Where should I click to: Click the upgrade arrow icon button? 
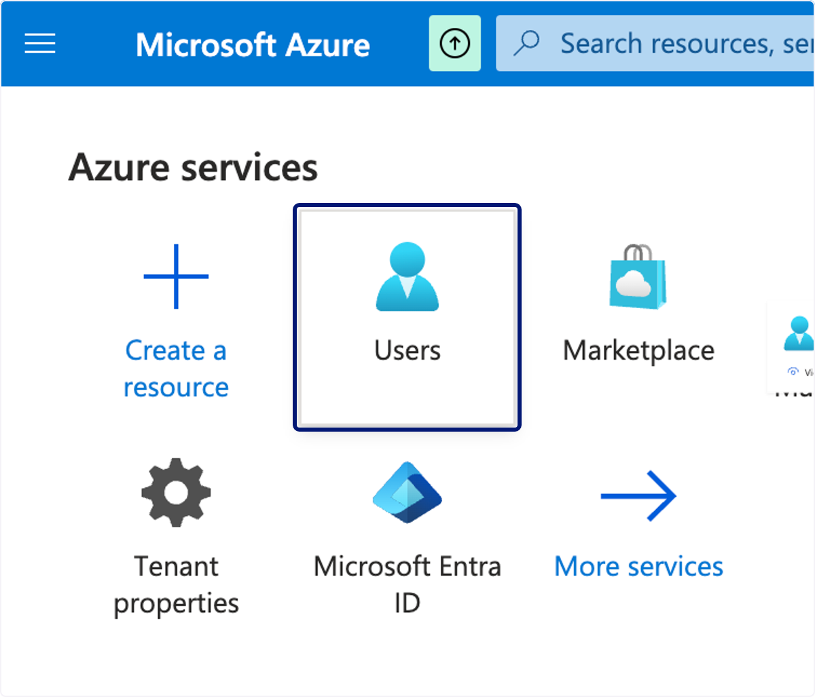click(x=455, y=44)
